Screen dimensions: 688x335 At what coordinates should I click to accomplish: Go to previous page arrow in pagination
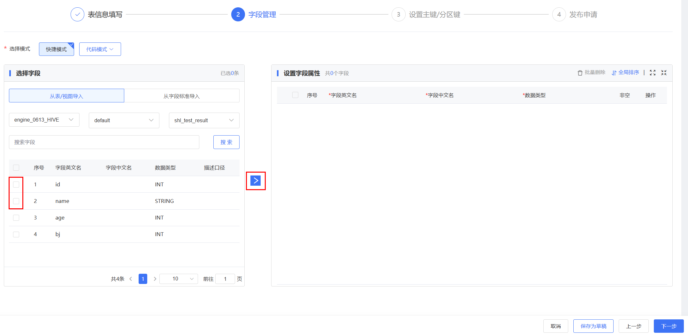click(131, 279)
